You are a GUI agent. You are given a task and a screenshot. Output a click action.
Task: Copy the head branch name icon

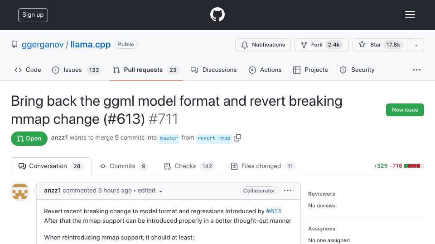[x=237, y=138]
